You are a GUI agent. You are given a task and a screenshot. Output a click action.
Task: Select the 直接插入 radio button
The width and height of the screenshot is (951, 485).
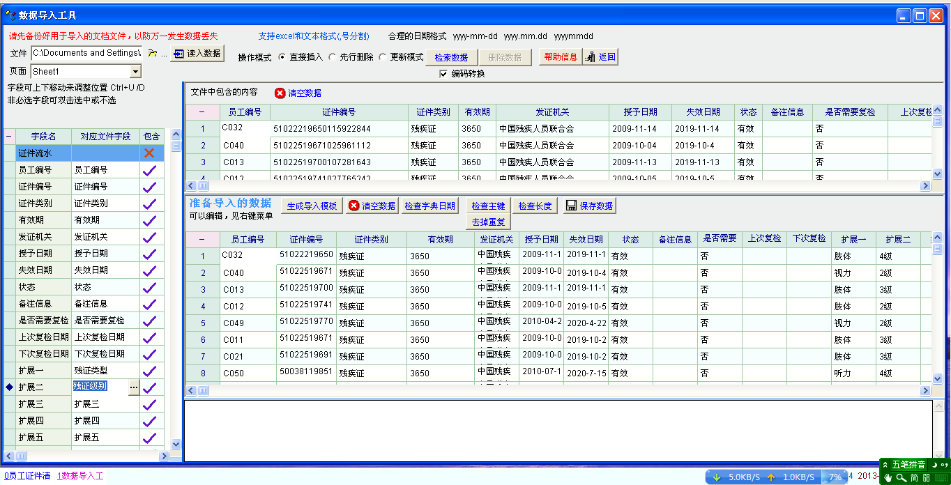(x=282, y=57)
